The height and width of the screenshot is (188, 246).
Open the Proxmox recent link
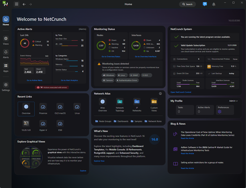(x=43, y=109)
